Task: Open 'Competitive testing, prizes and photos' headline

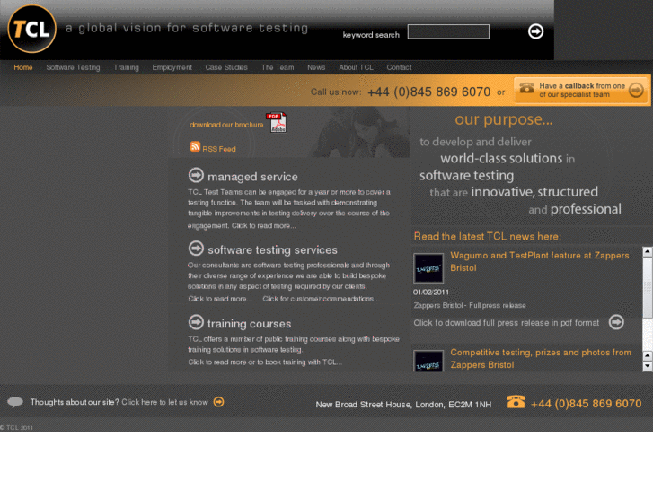Action: [541, 358]
